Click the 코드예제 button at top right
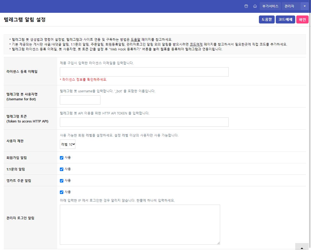The width and height of the screenshot is (311, 250). (285, 19)
